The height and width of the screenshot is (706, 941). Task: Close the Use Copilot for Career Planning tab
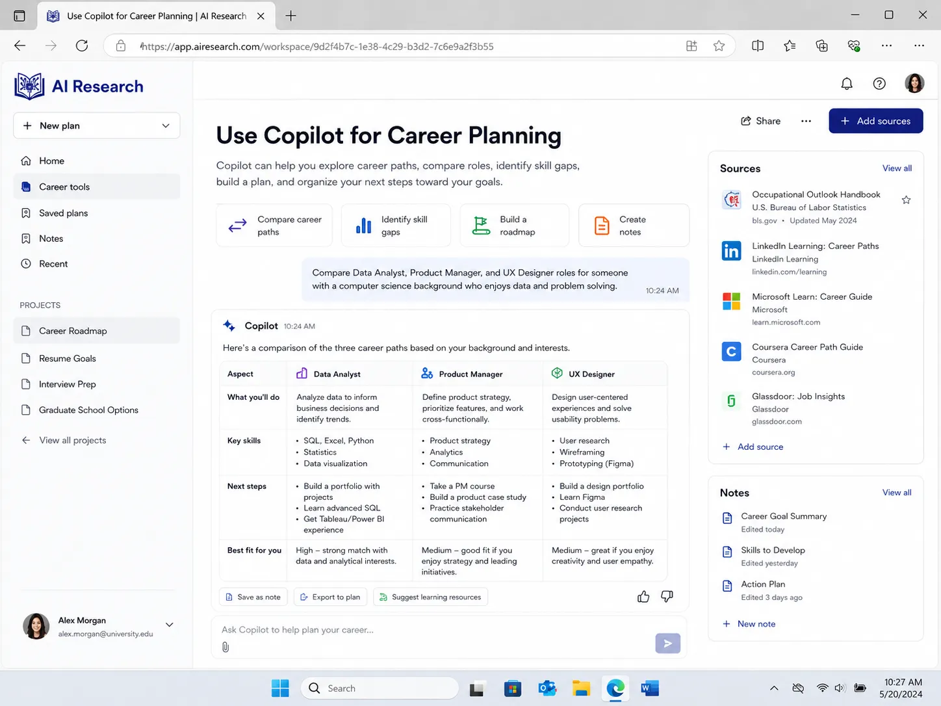click(261, 16)
